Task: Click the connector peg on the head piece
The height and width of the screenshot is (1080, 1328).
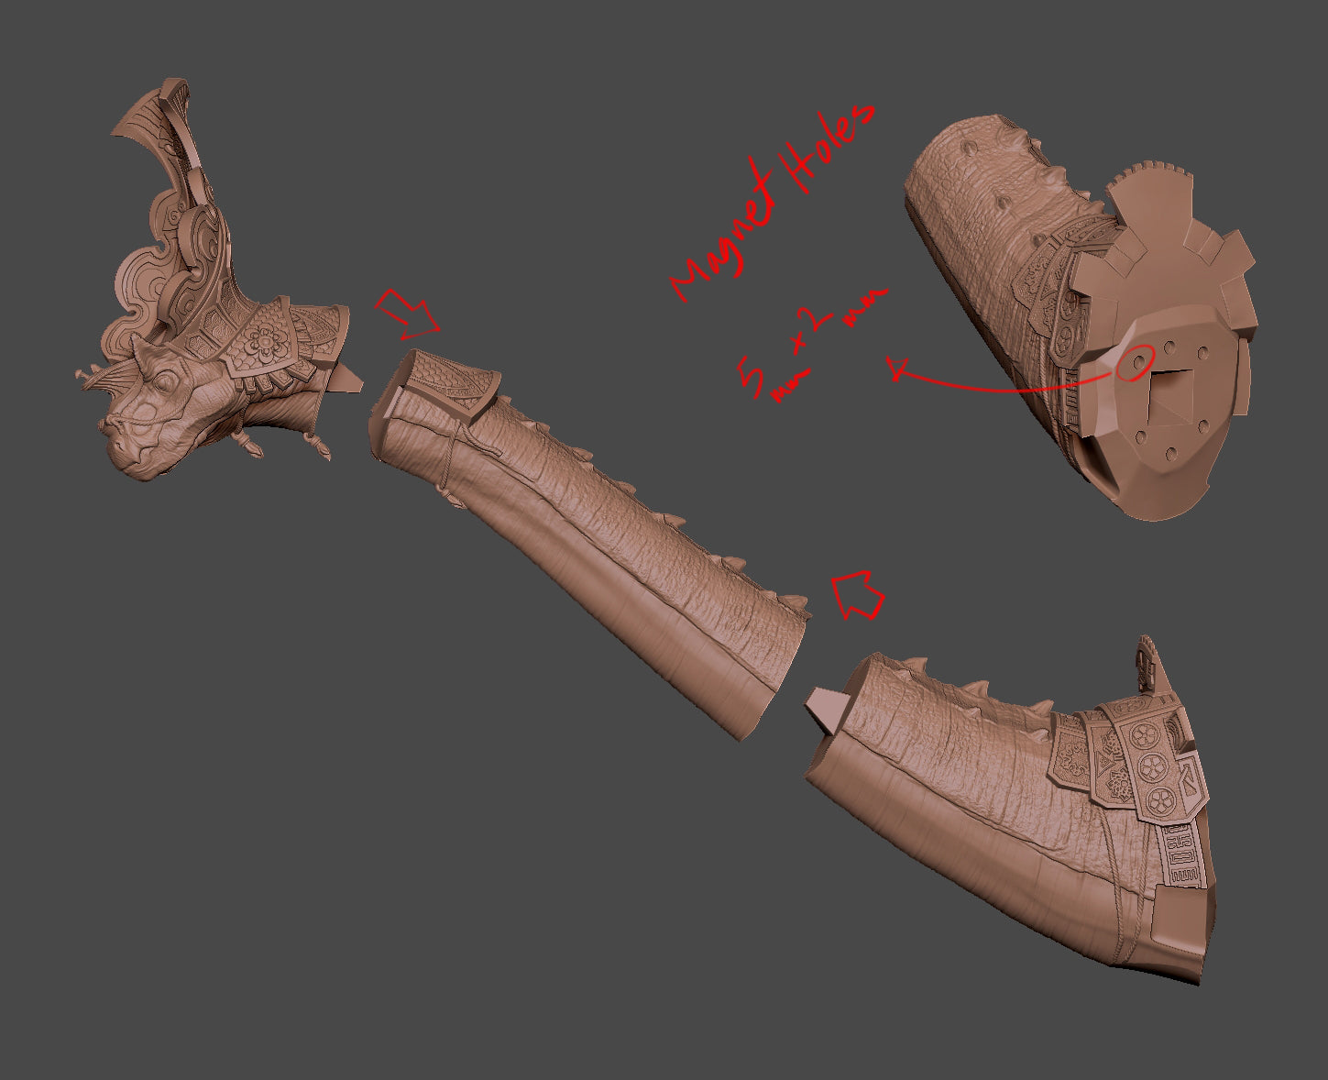Action: pos(348,376)
